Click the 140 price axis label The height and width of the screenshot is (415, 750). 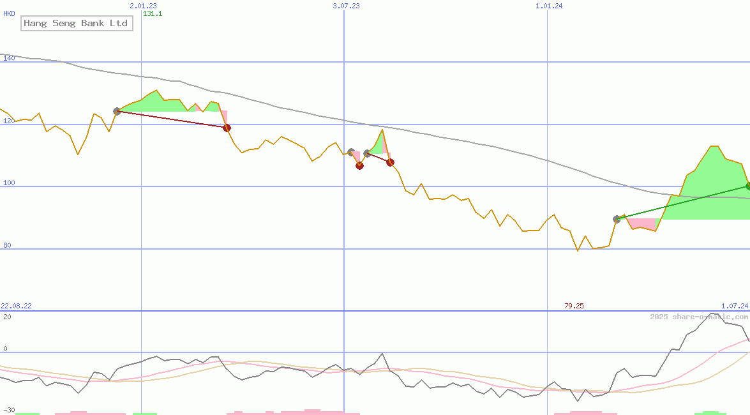pyautogui.click(x=9, y=58)
